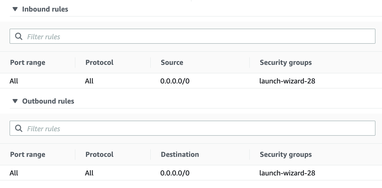This screenshot has width=382, height=188.
Task: Select outbound rules Protocol column header
Action: [x=100, y=155]
